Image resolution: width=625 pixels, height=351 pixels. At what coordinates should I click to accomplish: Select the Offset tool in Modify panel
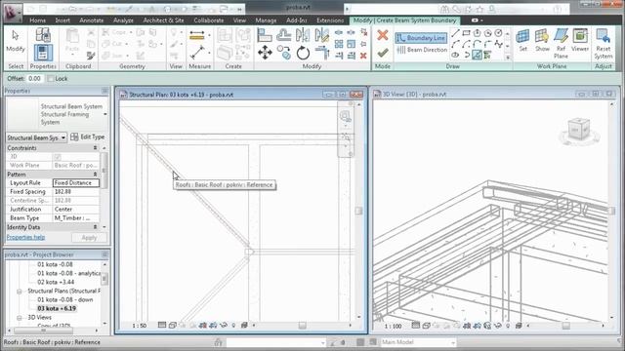click(283, 35)
